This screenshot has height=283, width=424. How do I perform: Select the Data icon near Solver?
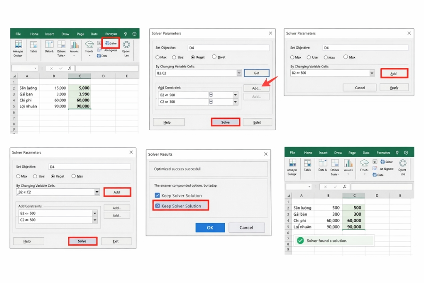tap(100, 56)
